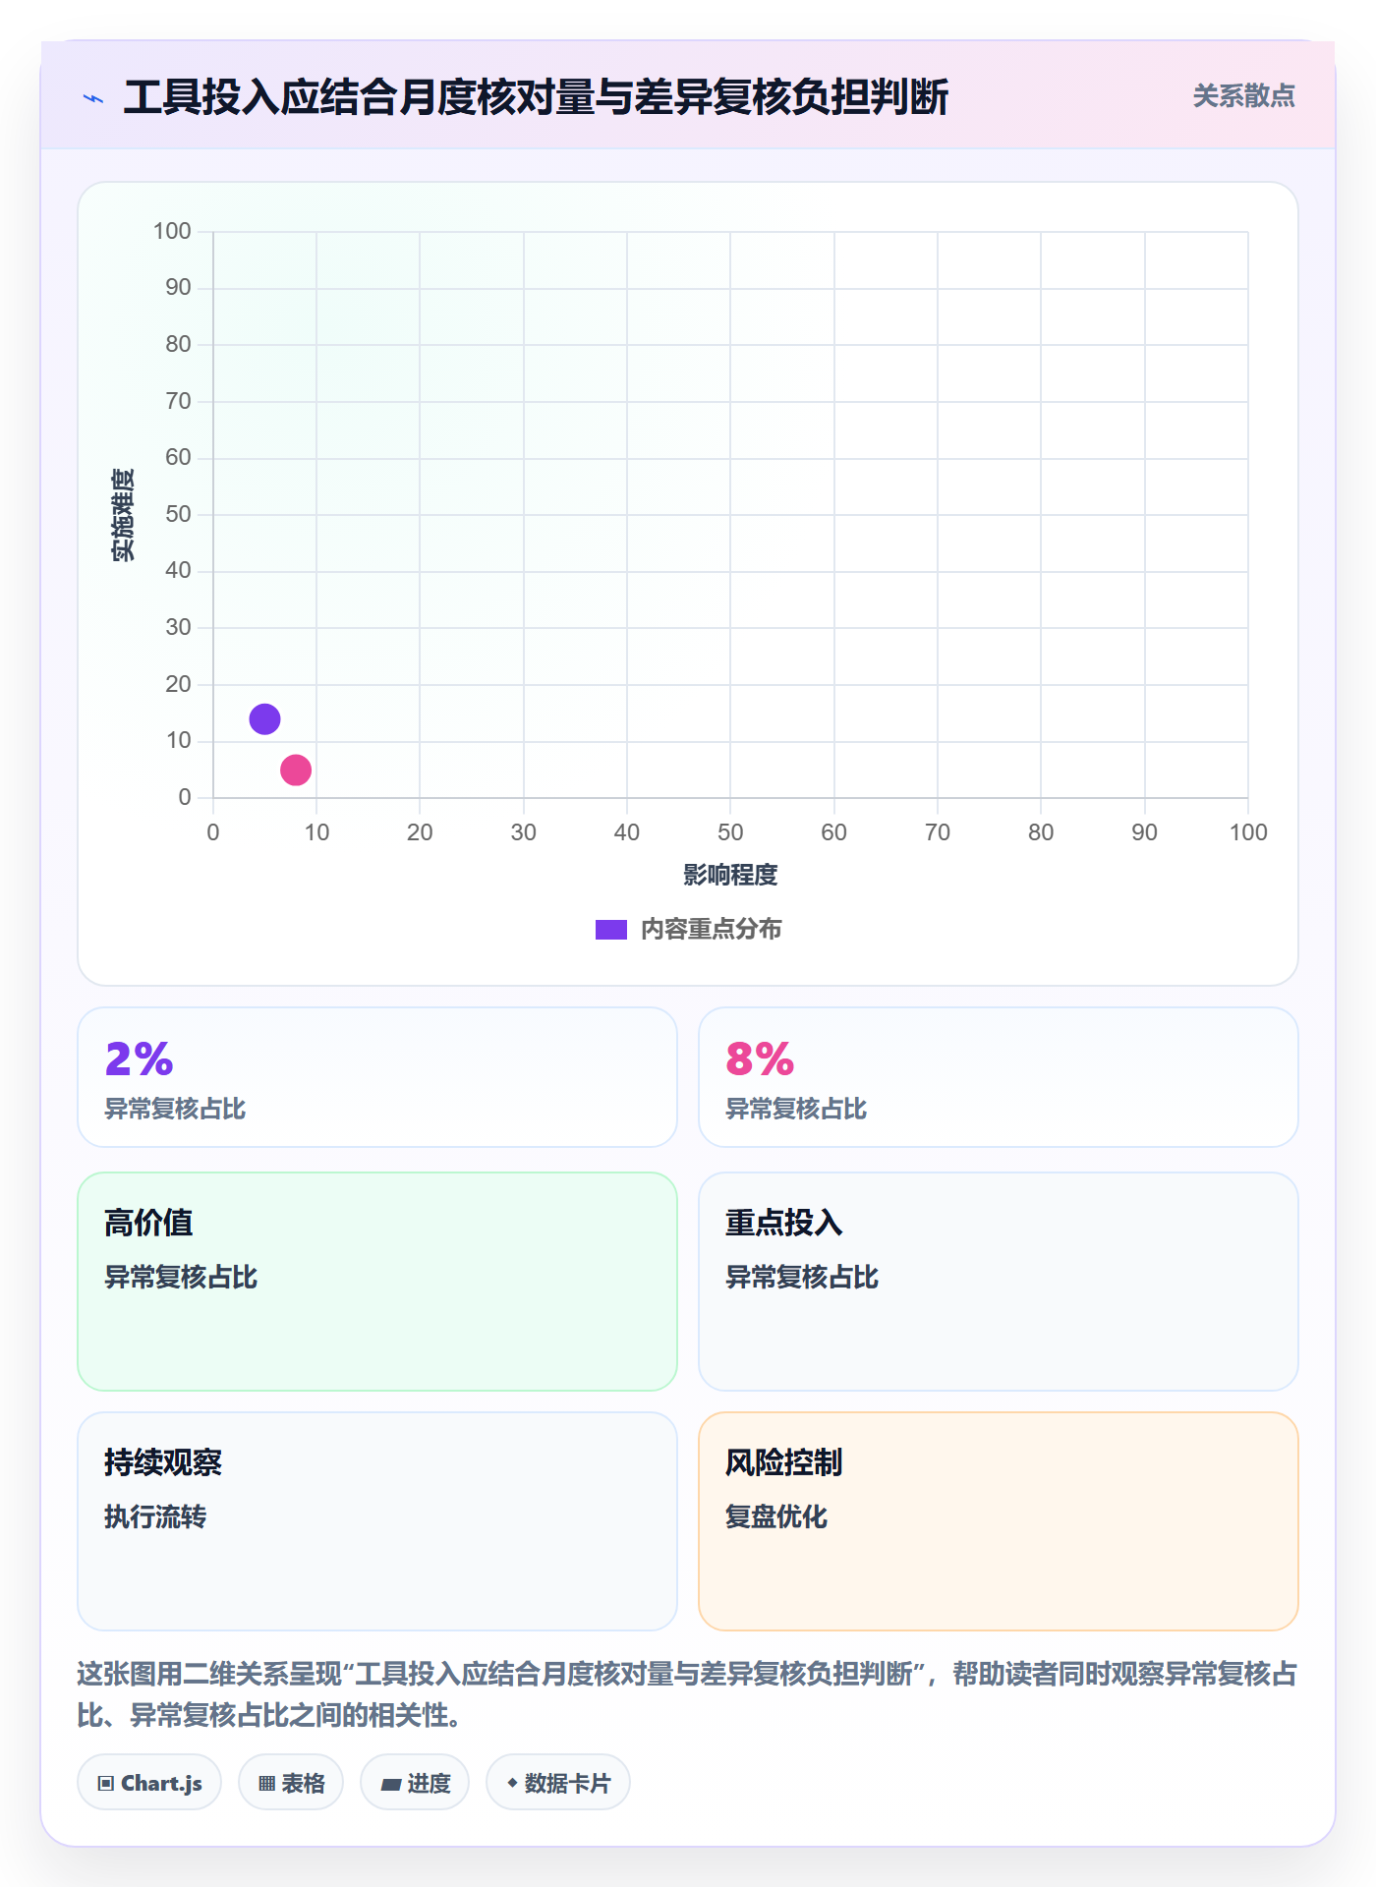Click the 数据卡片 tag chip
1376x1887 pixels.
[x=558, y=1782]
